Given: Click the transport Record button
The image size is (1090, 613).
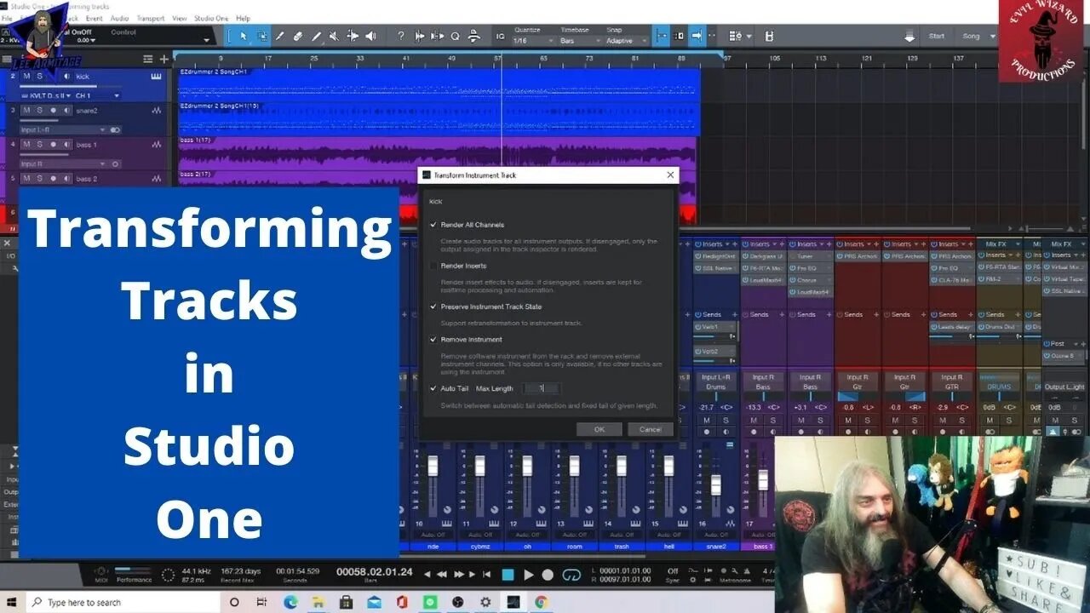Looking at the screenshot, I should 548,575.
